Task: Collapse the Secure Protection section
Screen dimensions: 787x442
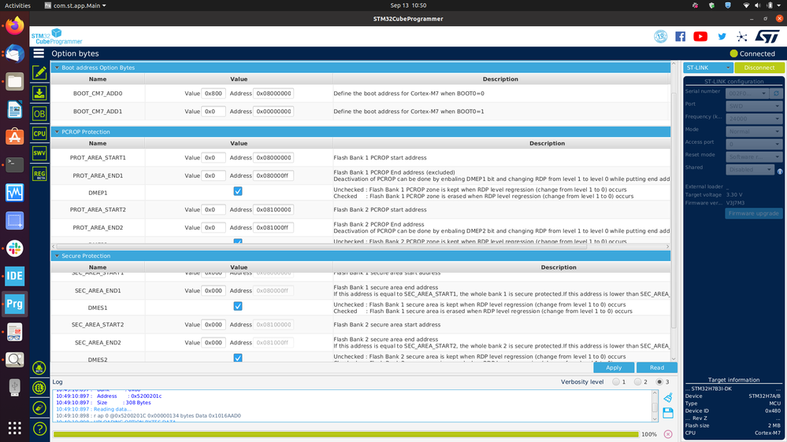Action: pos(57,256)
